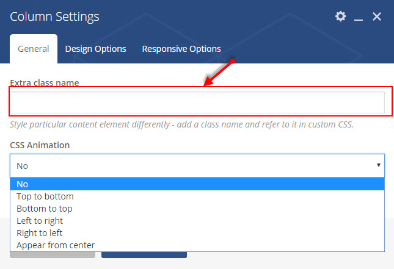Collapse the CSS Animation combo box

coord(197,166)
